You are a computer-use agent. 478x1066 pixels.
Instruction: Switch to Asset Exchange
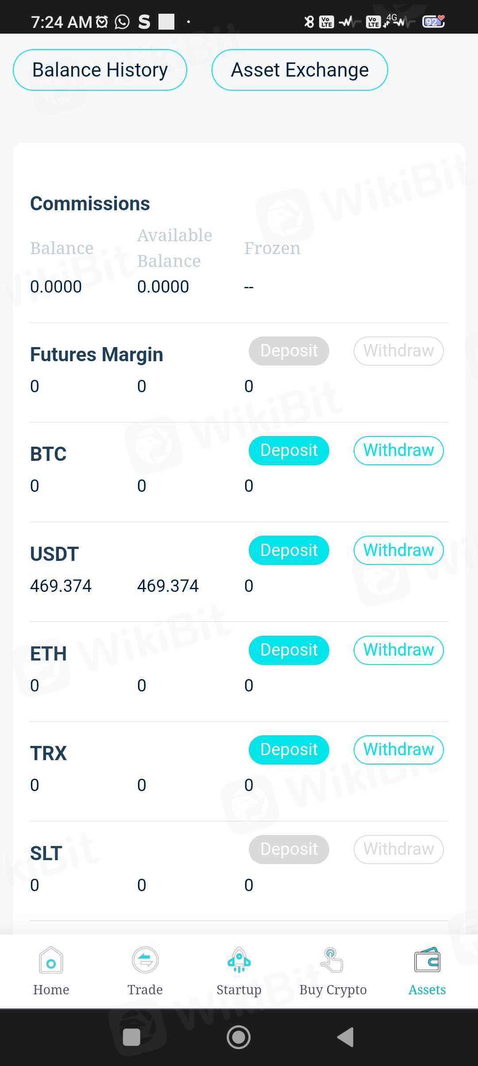click(x=300, y=70)
